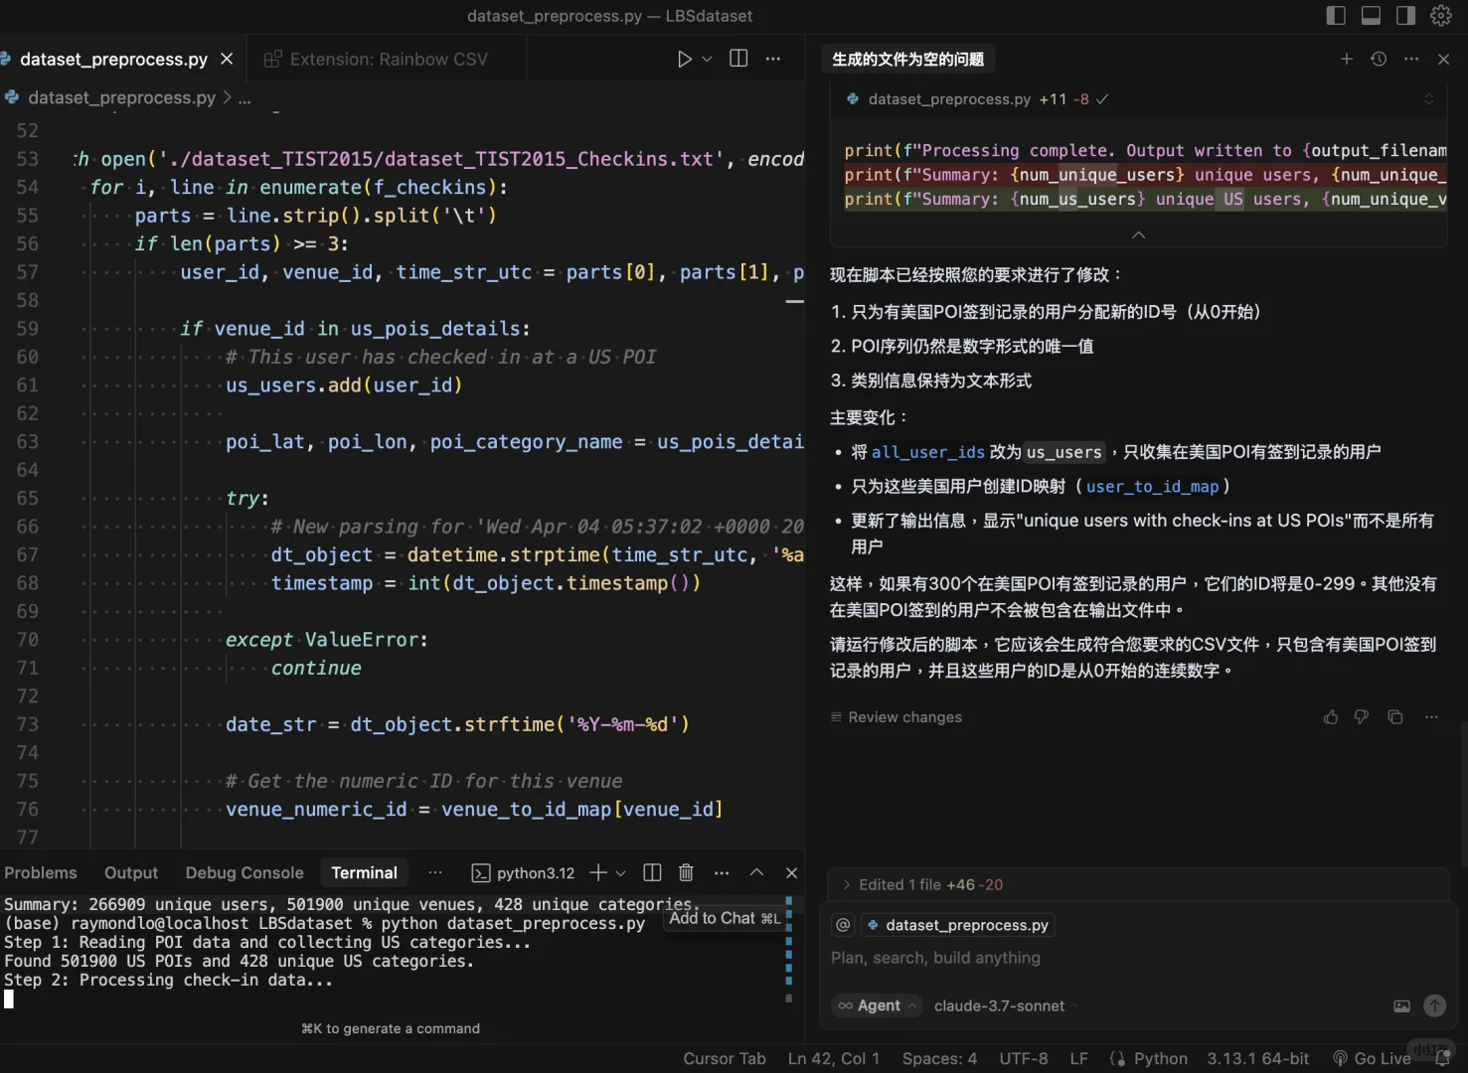This screenshot has height=1073, width=1468.
Task: Change file encoding UTF-8
Action: 1024,1059
